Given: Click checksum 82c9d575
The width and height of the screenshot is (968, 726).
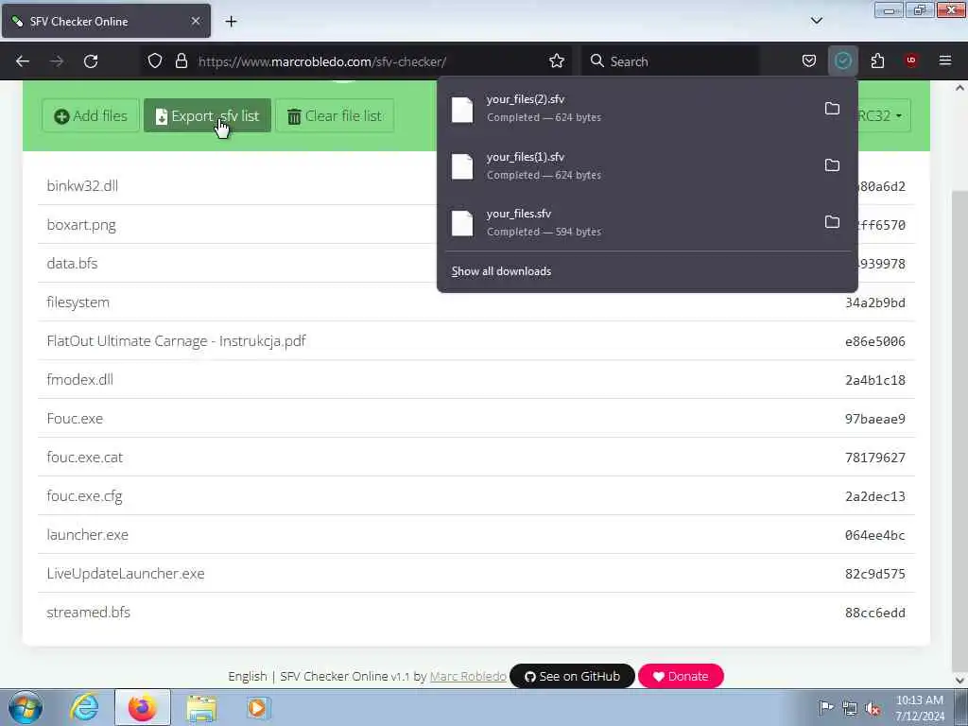Looking at the screenshot, I should click(x=874, y=574).
